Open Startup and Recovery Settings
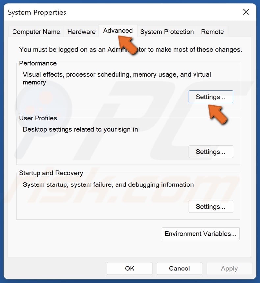Screen dimensions: 260x283 click(211, 207)
